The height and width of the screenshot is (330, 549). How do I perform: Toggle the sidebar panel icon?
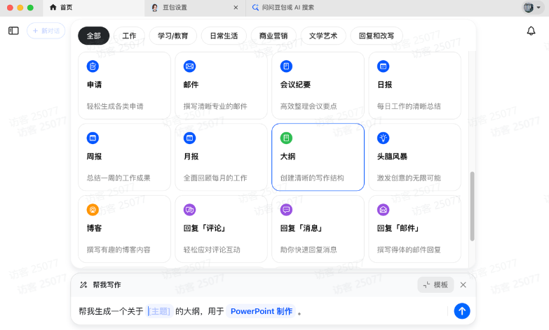[x=13, y=31]
